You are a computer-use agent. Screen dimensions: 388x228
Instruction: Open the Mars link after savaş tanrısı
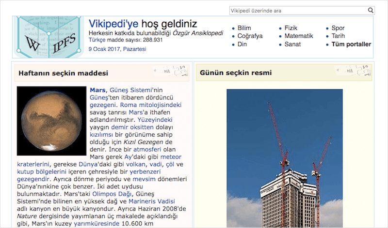click(x=136, y=113)
